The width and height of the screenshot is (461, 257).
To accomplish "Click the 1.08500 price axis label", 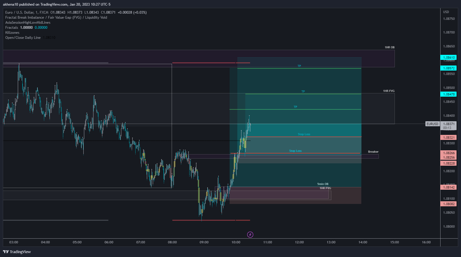I will point(449,88).
